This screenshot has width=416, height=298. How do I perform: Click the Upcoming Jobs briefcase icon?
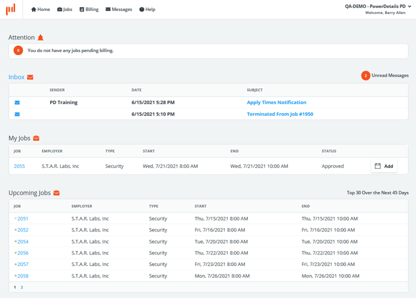click(x=56, y=193)
